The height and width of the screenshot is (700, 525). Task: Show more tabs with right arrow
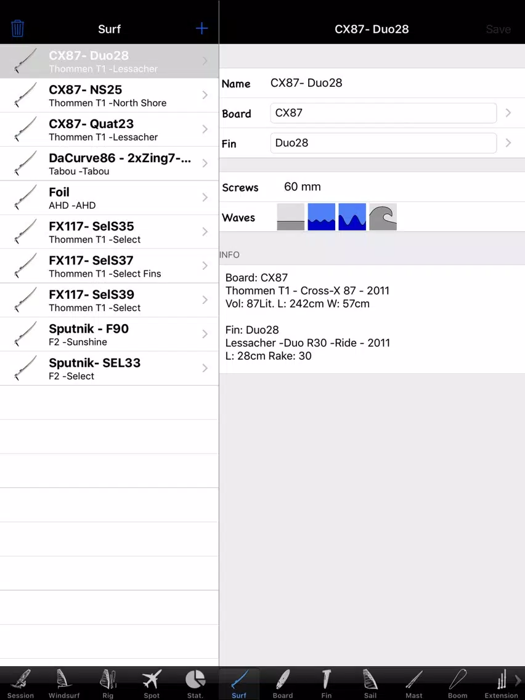518,680
